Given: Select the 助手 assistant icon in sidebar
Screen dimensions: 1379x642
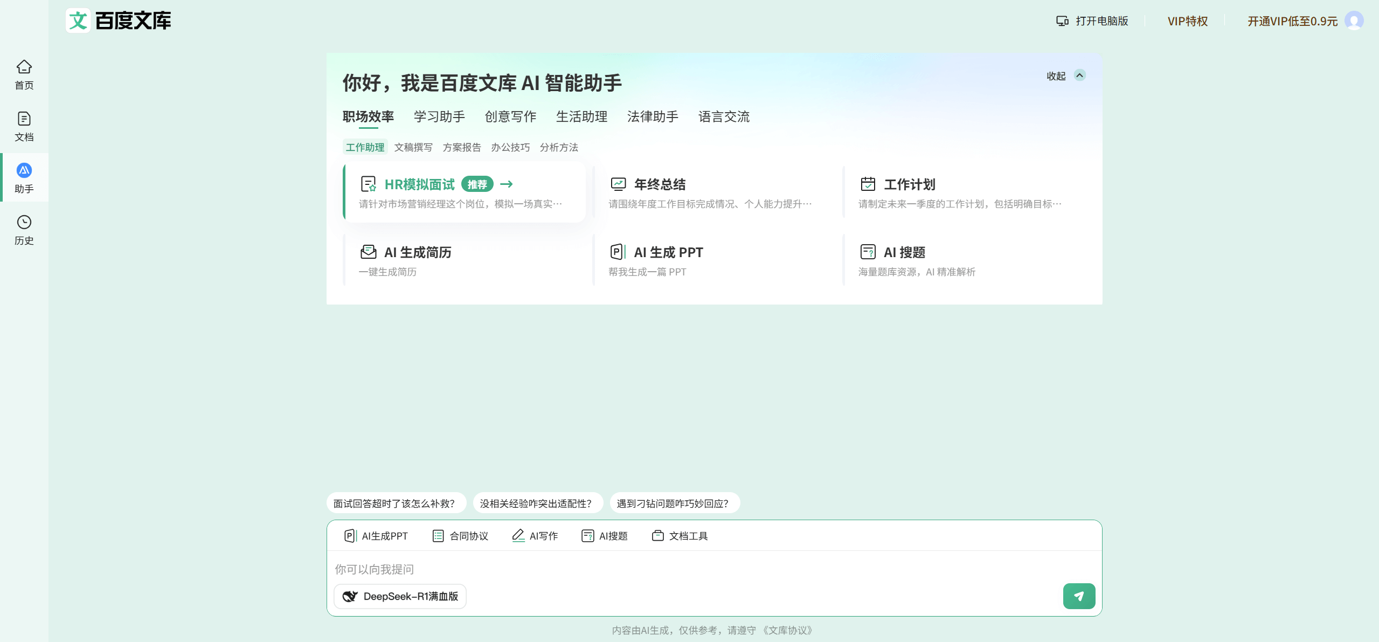Looking at the screenshot, I should 24,177.
